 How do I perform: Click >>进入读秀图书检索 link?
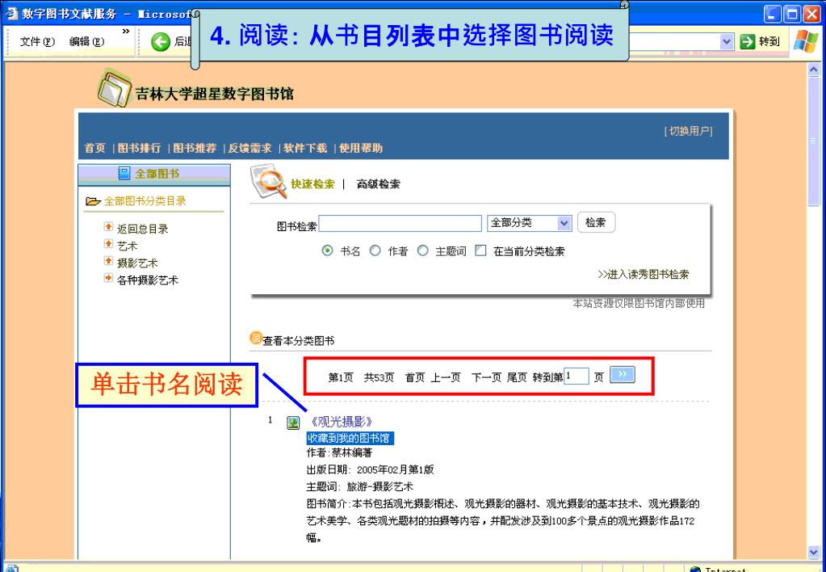[x=644, y=274]
